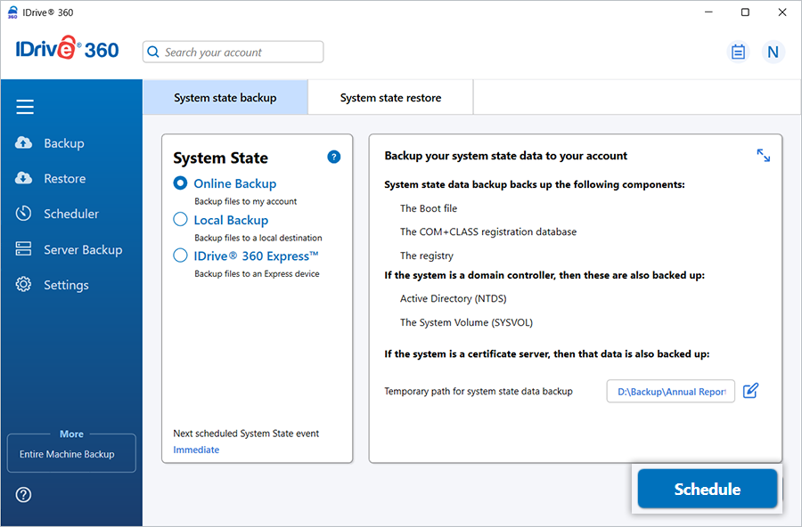This screenshot has height=527, width=802.
Task: Click the temporary path D:\Backup field
Action: (x=671, y=392)
